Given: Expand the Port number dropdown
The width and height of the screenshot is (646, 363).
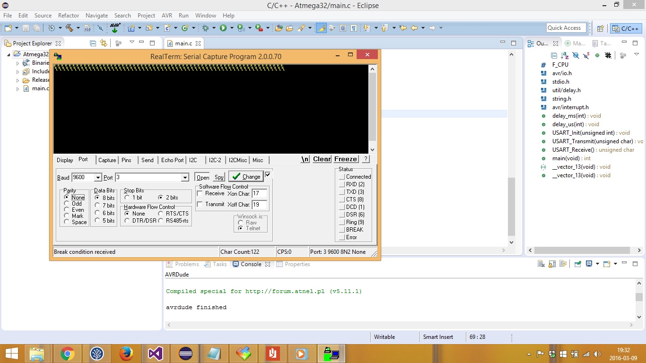Looking at the screenshot, I should [185, 178].
